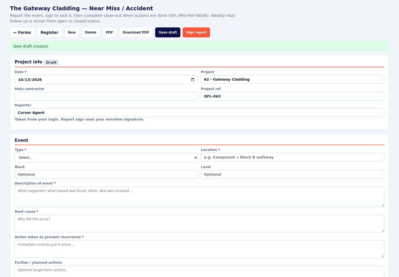Focus the Level optional field

293,174
